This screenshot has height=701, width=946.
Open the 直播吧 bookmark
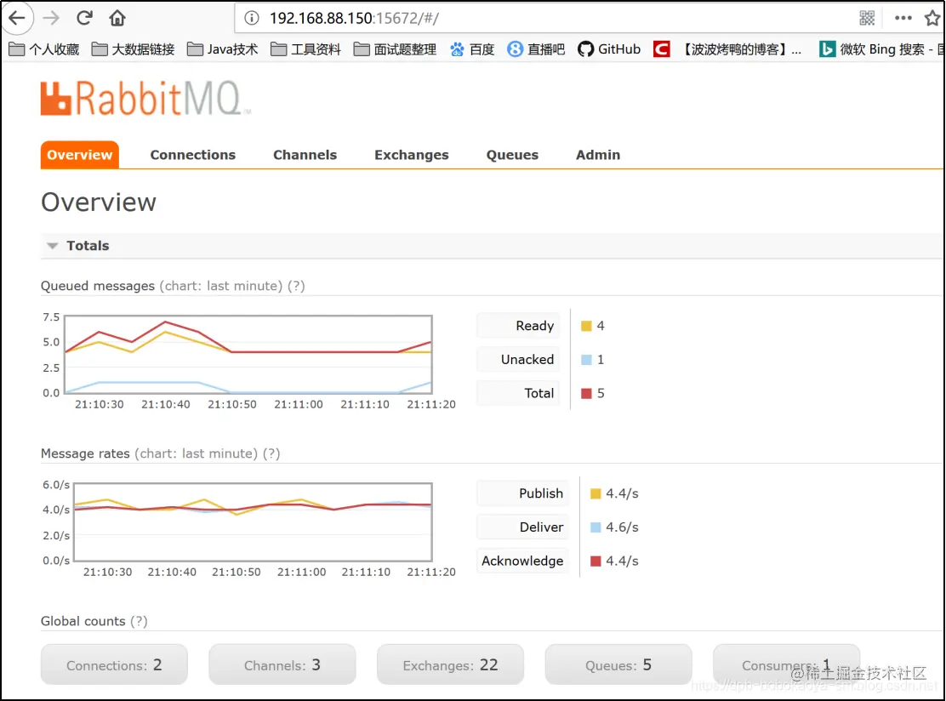tap(536, 49)
